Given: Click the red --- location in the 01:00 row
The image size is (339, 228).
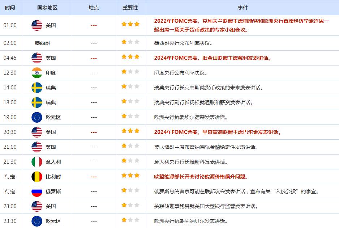Looking at the screenshot, I should (94, 26).
